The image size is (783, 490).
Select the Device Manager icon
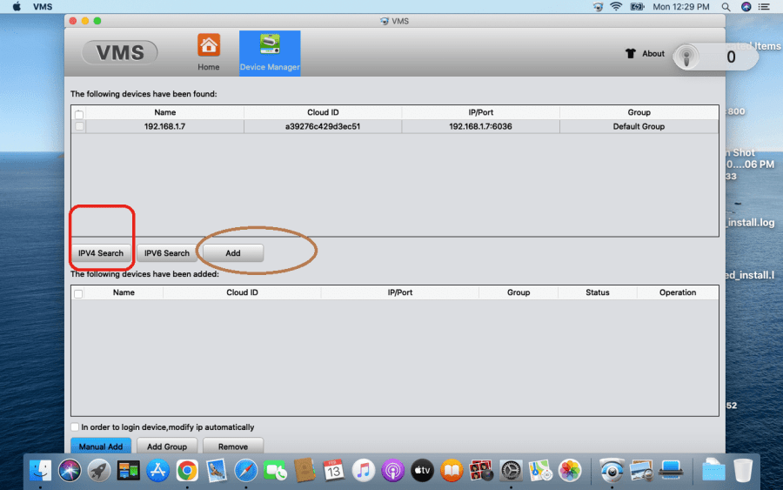pos(270,47)
